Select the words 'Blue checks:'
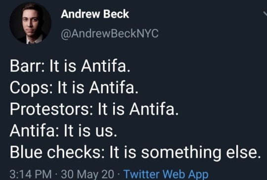This screenshot has height=180, width=267. point(57,152)
